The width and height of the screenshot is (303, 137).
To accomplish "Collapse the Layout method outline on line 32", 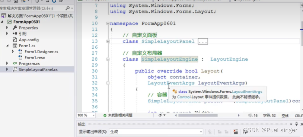I will click(x=108, y=83).
